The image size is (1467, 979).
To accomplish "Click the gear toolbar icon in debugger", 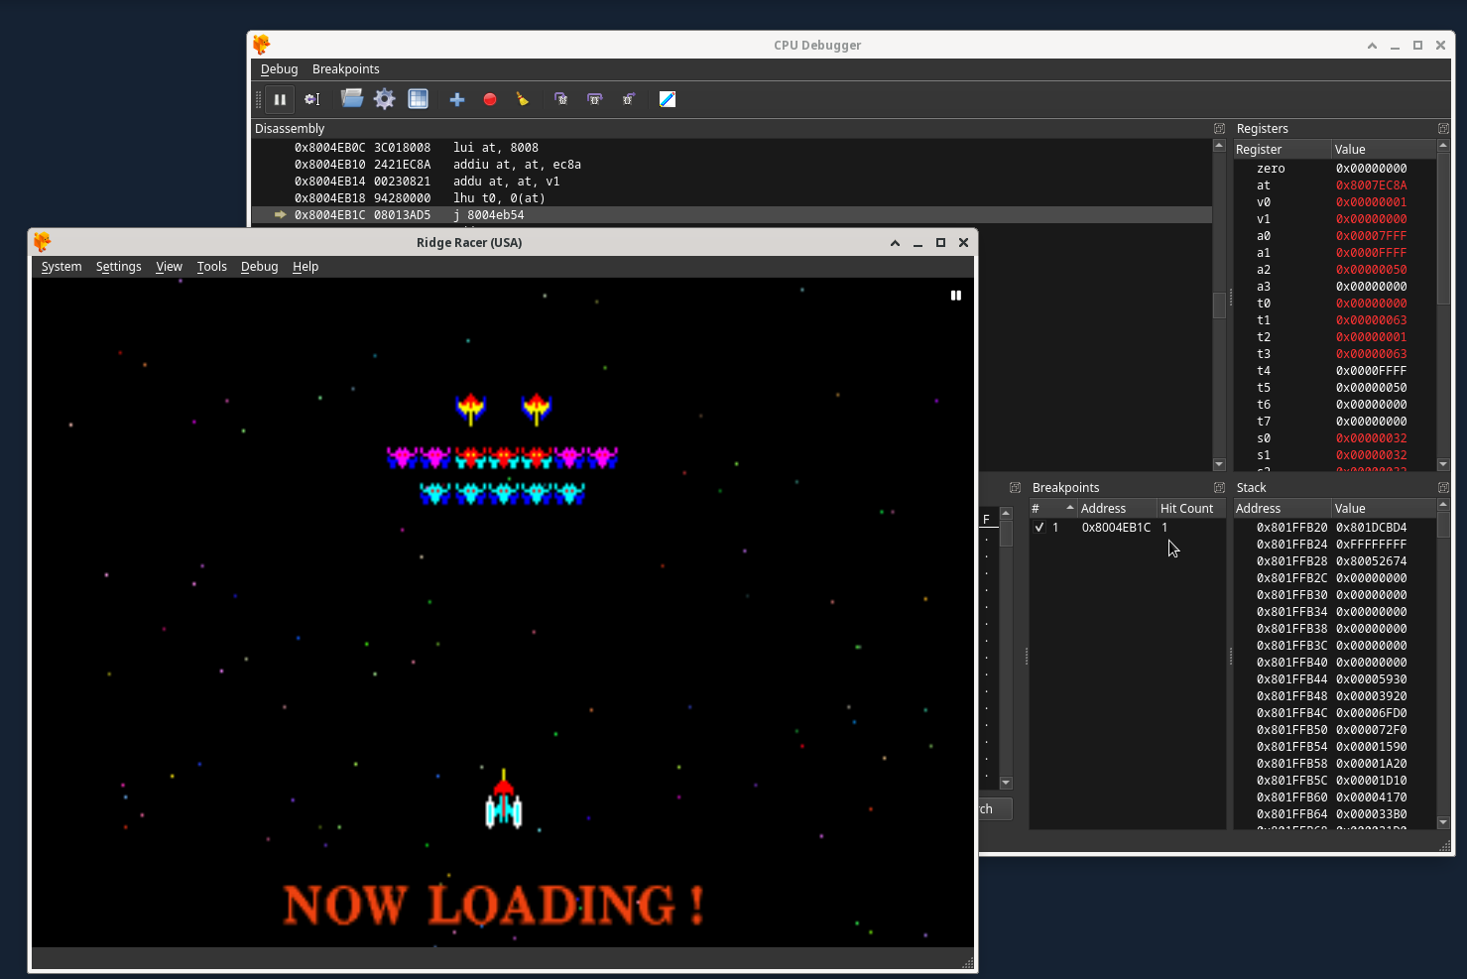I will click(x=385, y=98).
